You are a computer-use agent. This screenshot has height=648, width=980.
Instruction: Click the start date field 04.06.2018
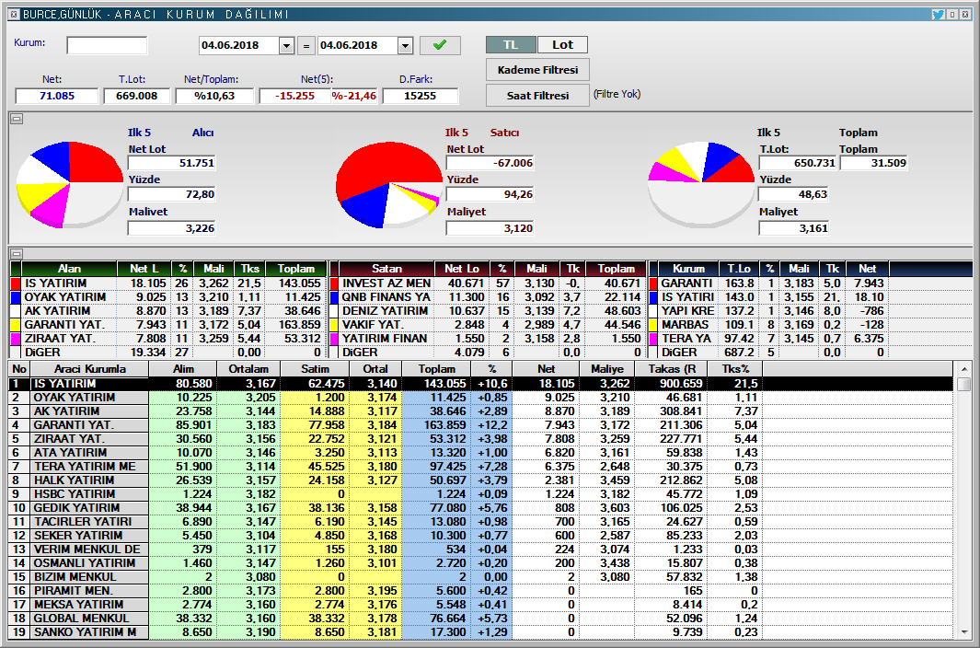pos(239,46)
